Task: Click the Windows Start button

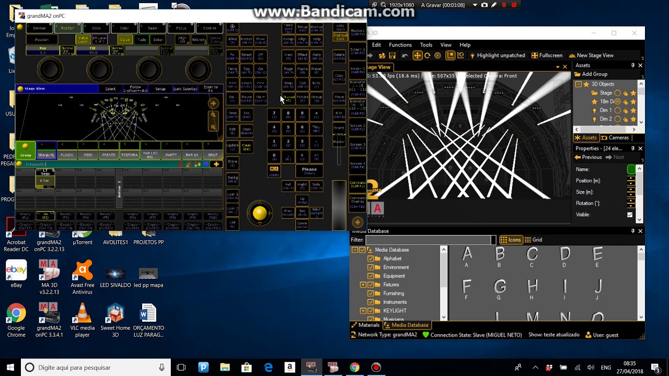Action: point(10,368)
